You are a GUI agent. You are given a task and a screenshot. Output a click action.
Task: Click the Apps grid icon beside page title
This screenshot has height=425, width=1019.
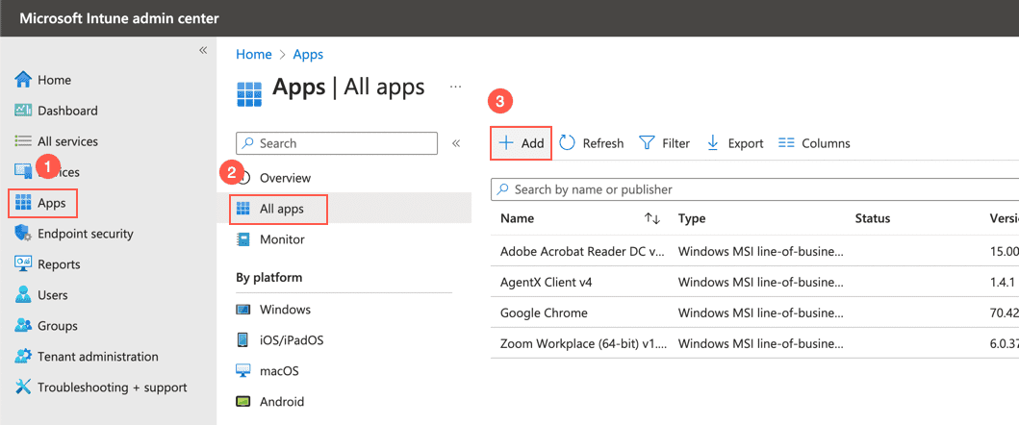click(249, 94)
